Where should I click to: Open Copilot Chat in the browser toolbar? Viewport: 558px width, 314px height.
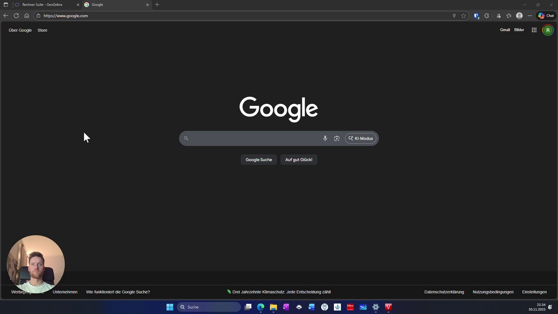(x=546, y=16)
